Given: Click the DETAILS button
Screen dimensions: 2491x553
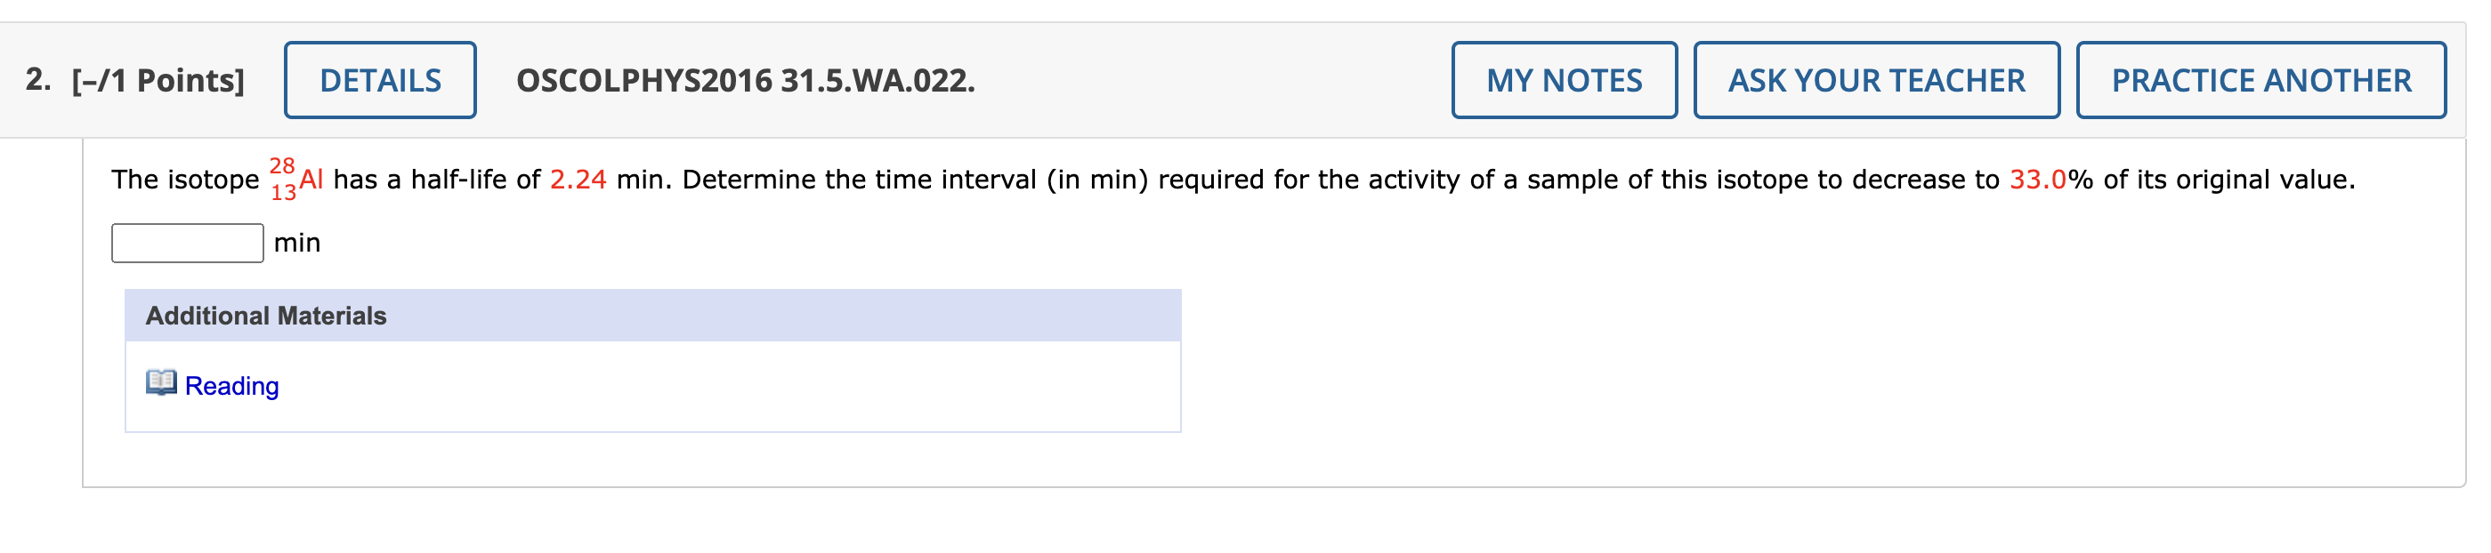Looking at the screenshot, I should (x=379, y=80).
